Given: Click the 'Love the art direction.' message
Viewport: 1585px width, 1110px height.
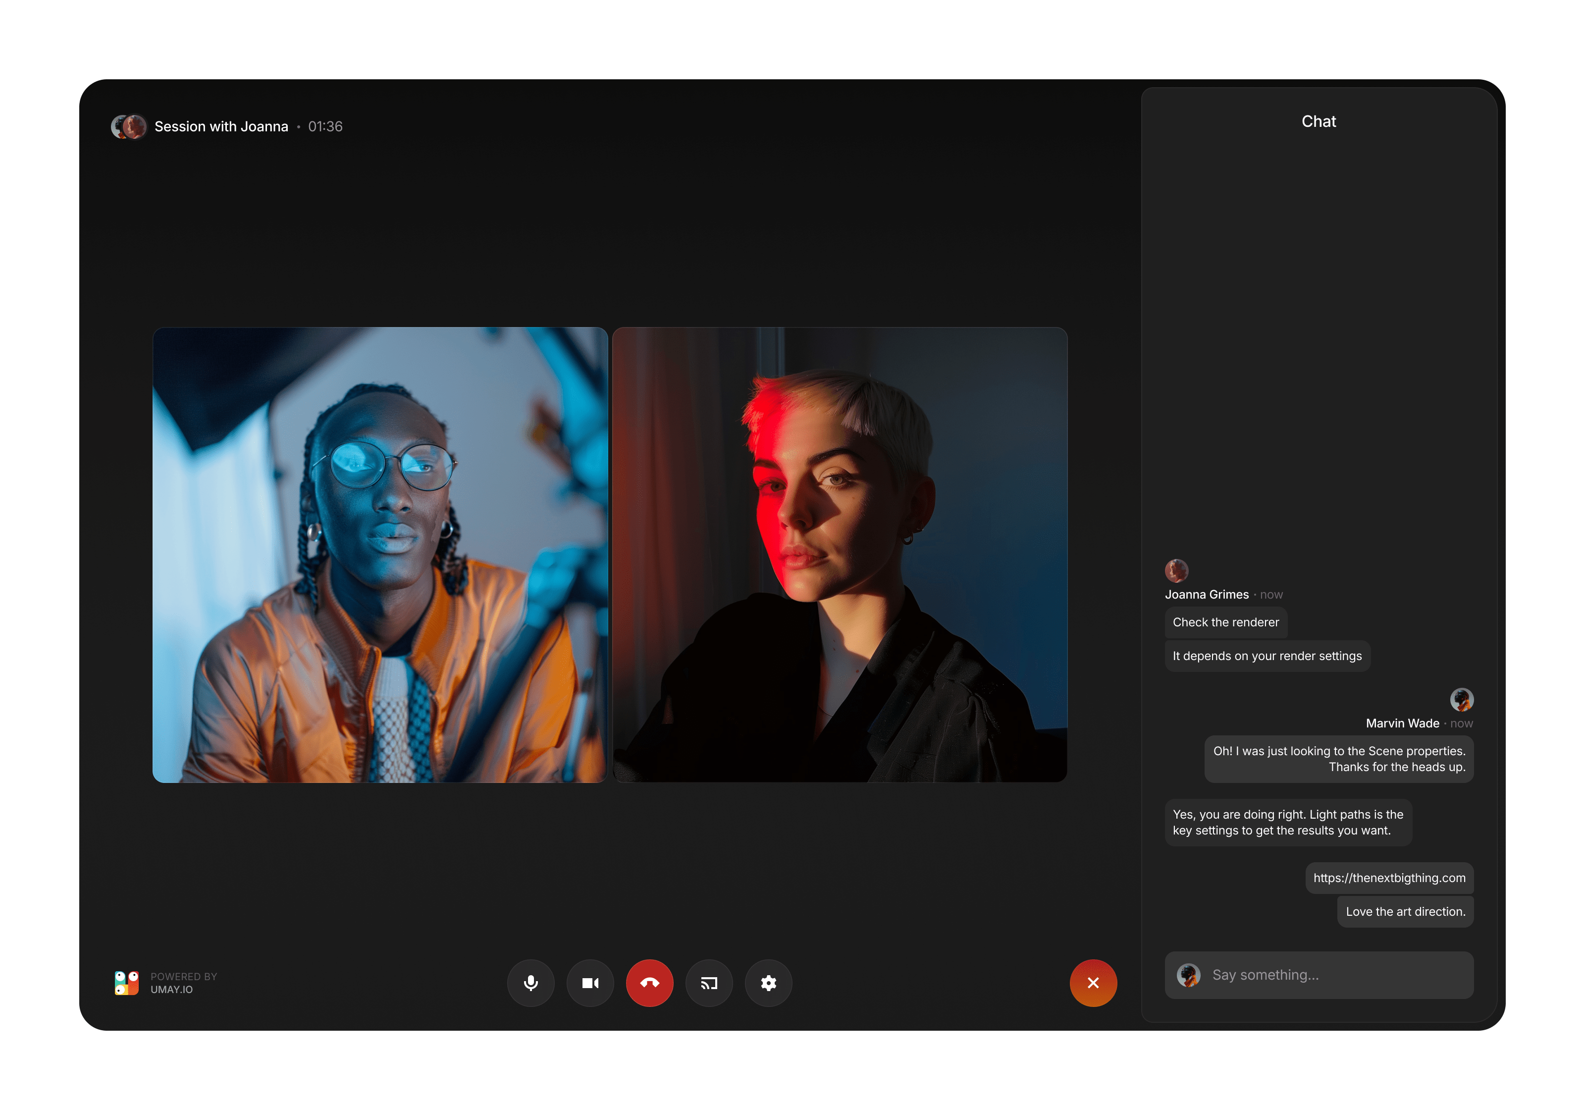Looking at the screenshot, I should (1405, 911).
